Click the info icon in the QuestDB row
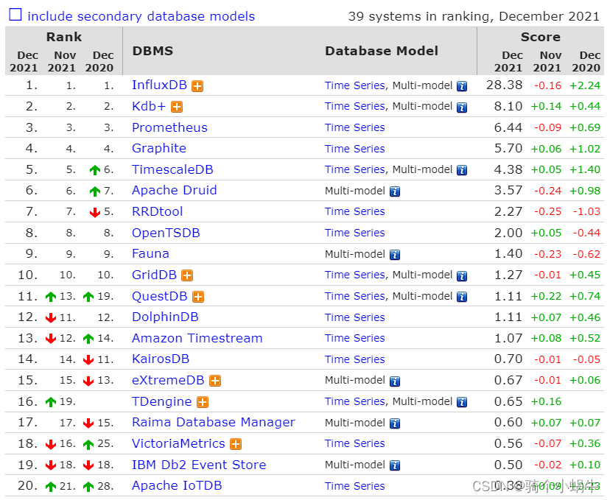Image resolution: width=610 pixels, height=500 pixels. [x=462, y=297]
